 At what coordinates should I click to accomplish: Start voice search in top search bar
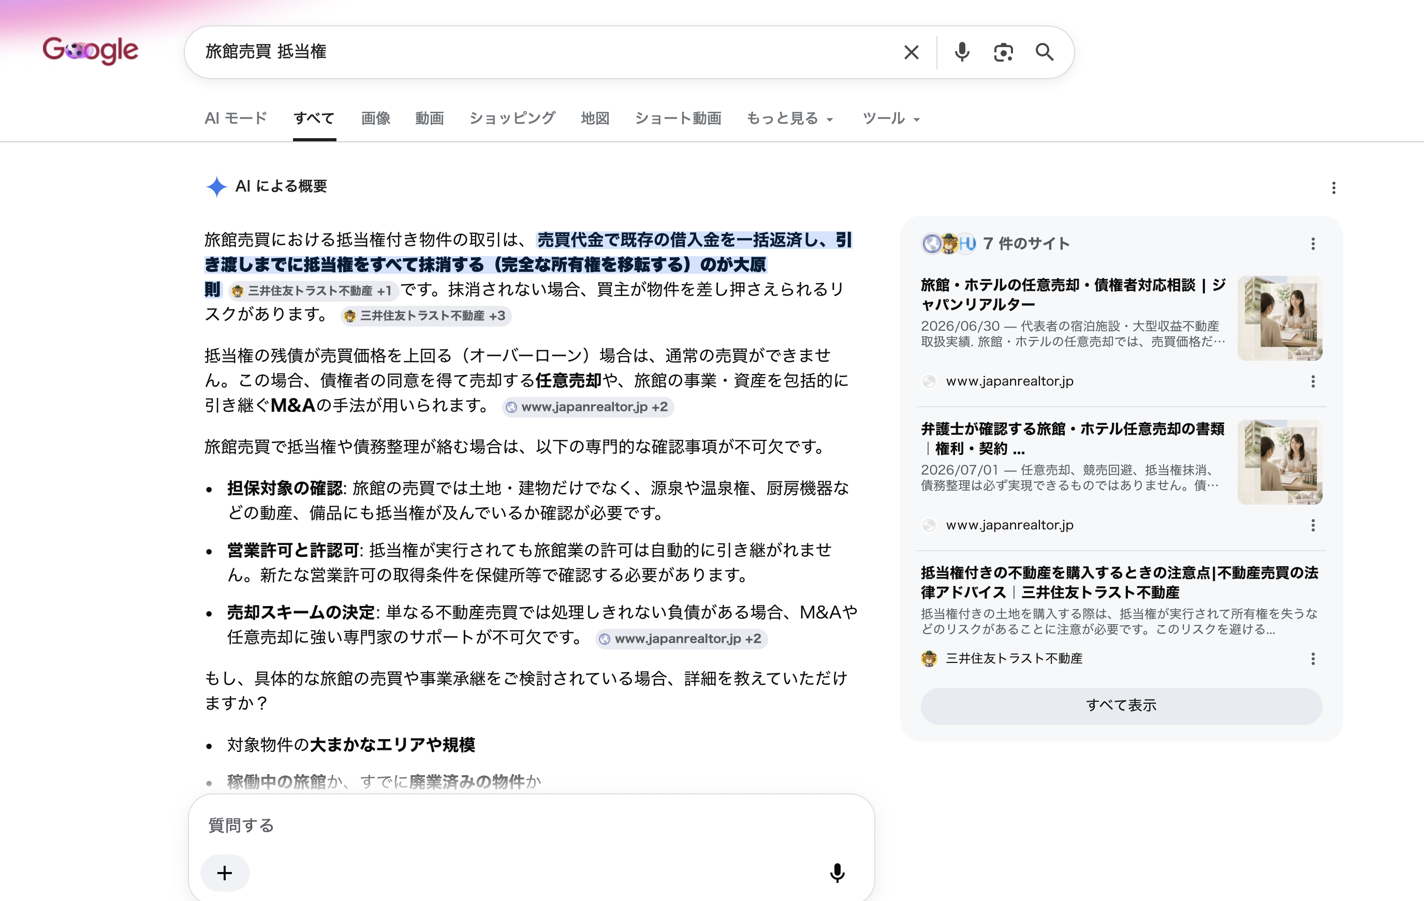click(962, 52)
